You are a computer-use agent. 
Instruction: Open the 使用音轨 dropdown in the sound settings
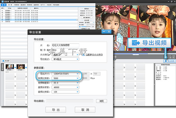(x=89, y=22)
